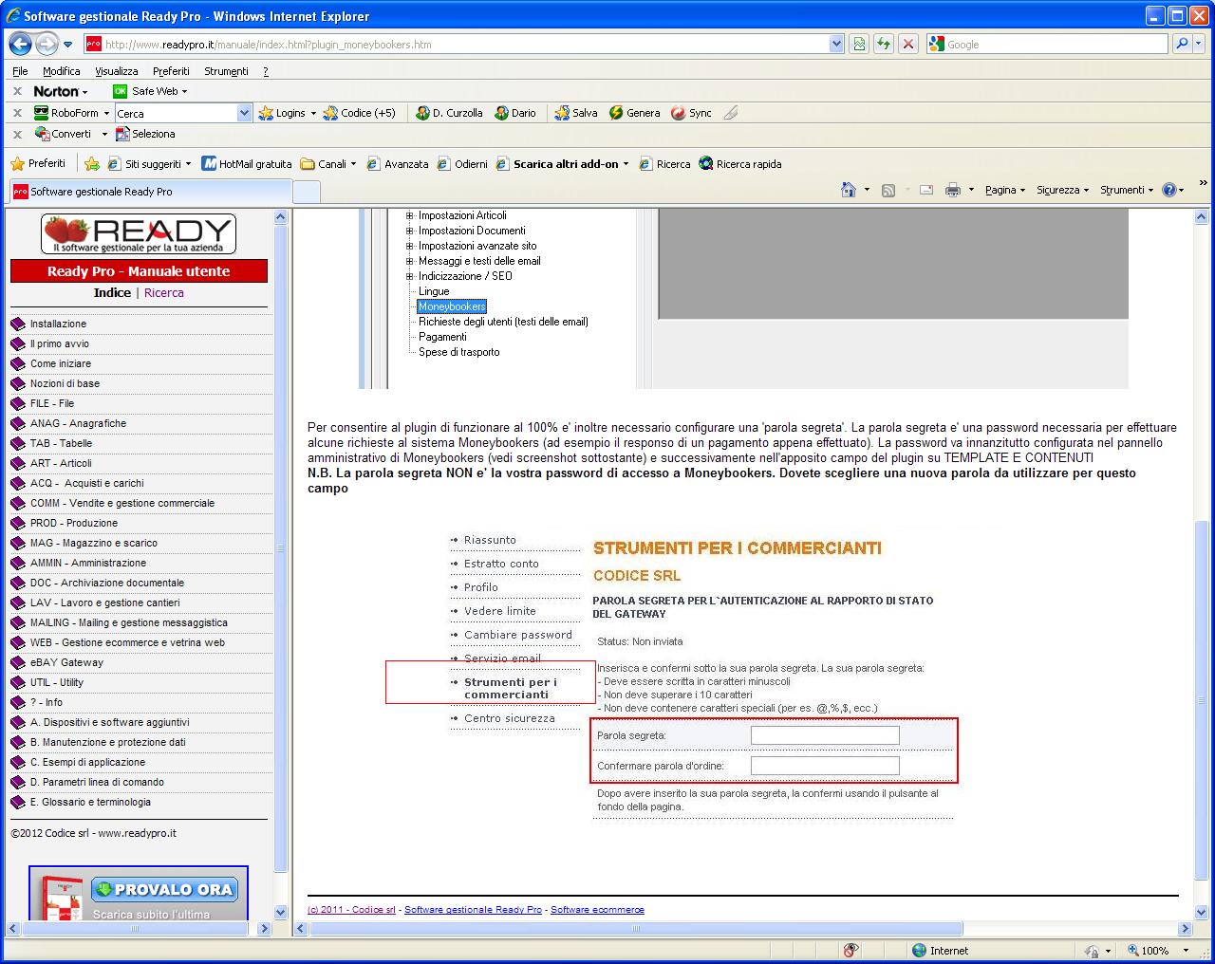The image size is (1215, 964).
Task: Open Dario identity in RoboForm toolbar
Action: click(x=515, y=113)
